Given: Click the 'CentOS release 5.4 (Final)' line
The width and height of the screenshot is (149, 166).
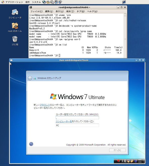Looking at the screenshot, I should point(45,23).
